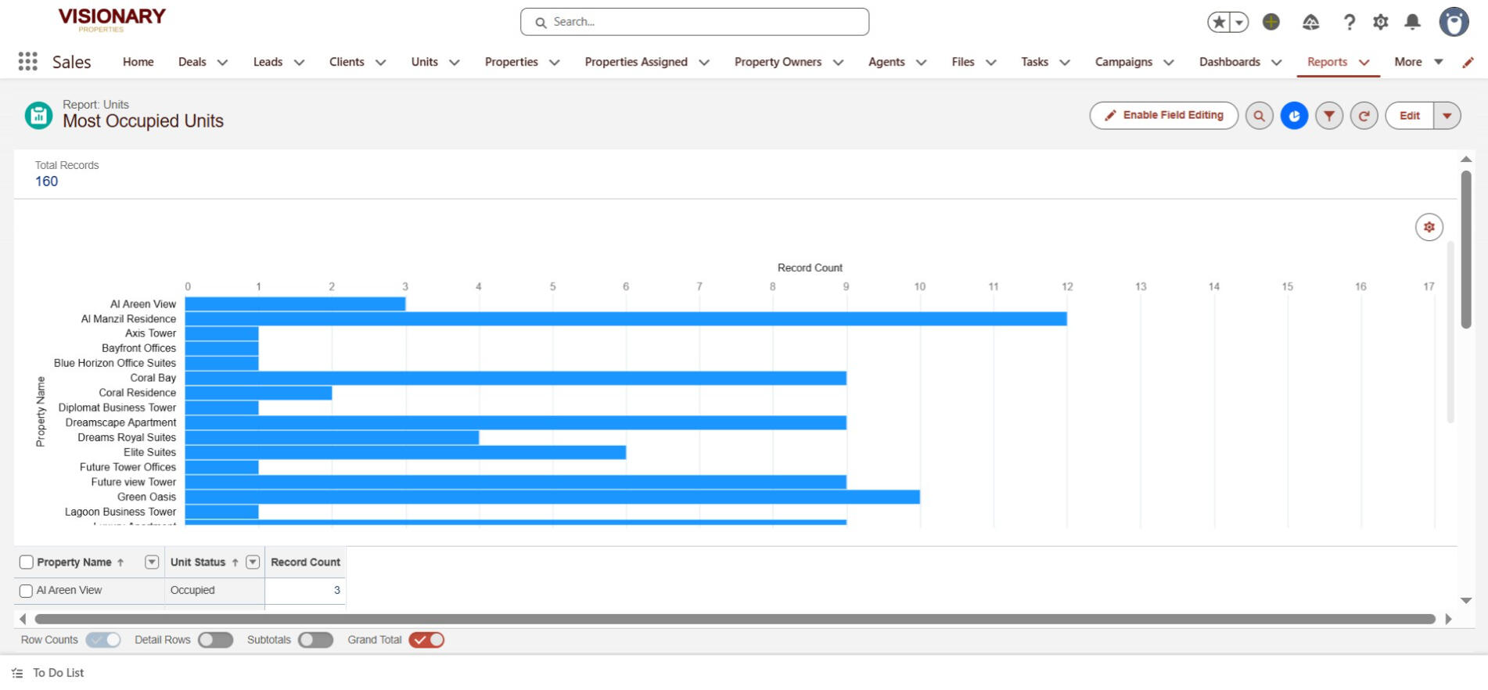Open the Setup gear icon
This screenshot has height=690, width=1488.
pos(1381,22)
